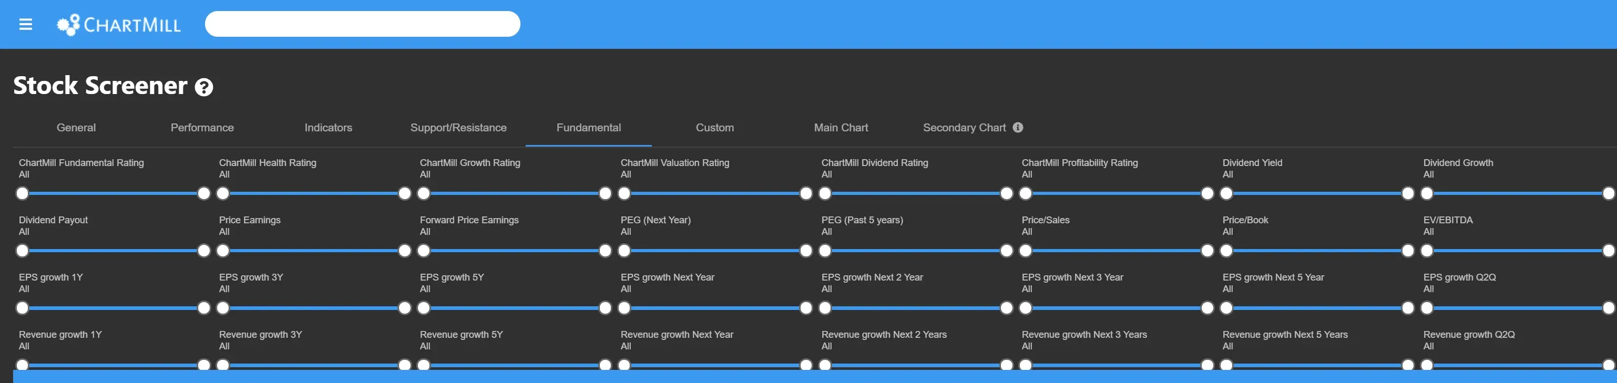Image resolution: width=1617 pixels, height=383 pixels.
Task: Click ChartMill Health Rating right slider handle
Action: (405, 194)
